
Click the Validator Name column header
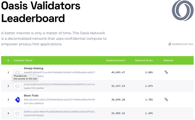coord(23,60)
